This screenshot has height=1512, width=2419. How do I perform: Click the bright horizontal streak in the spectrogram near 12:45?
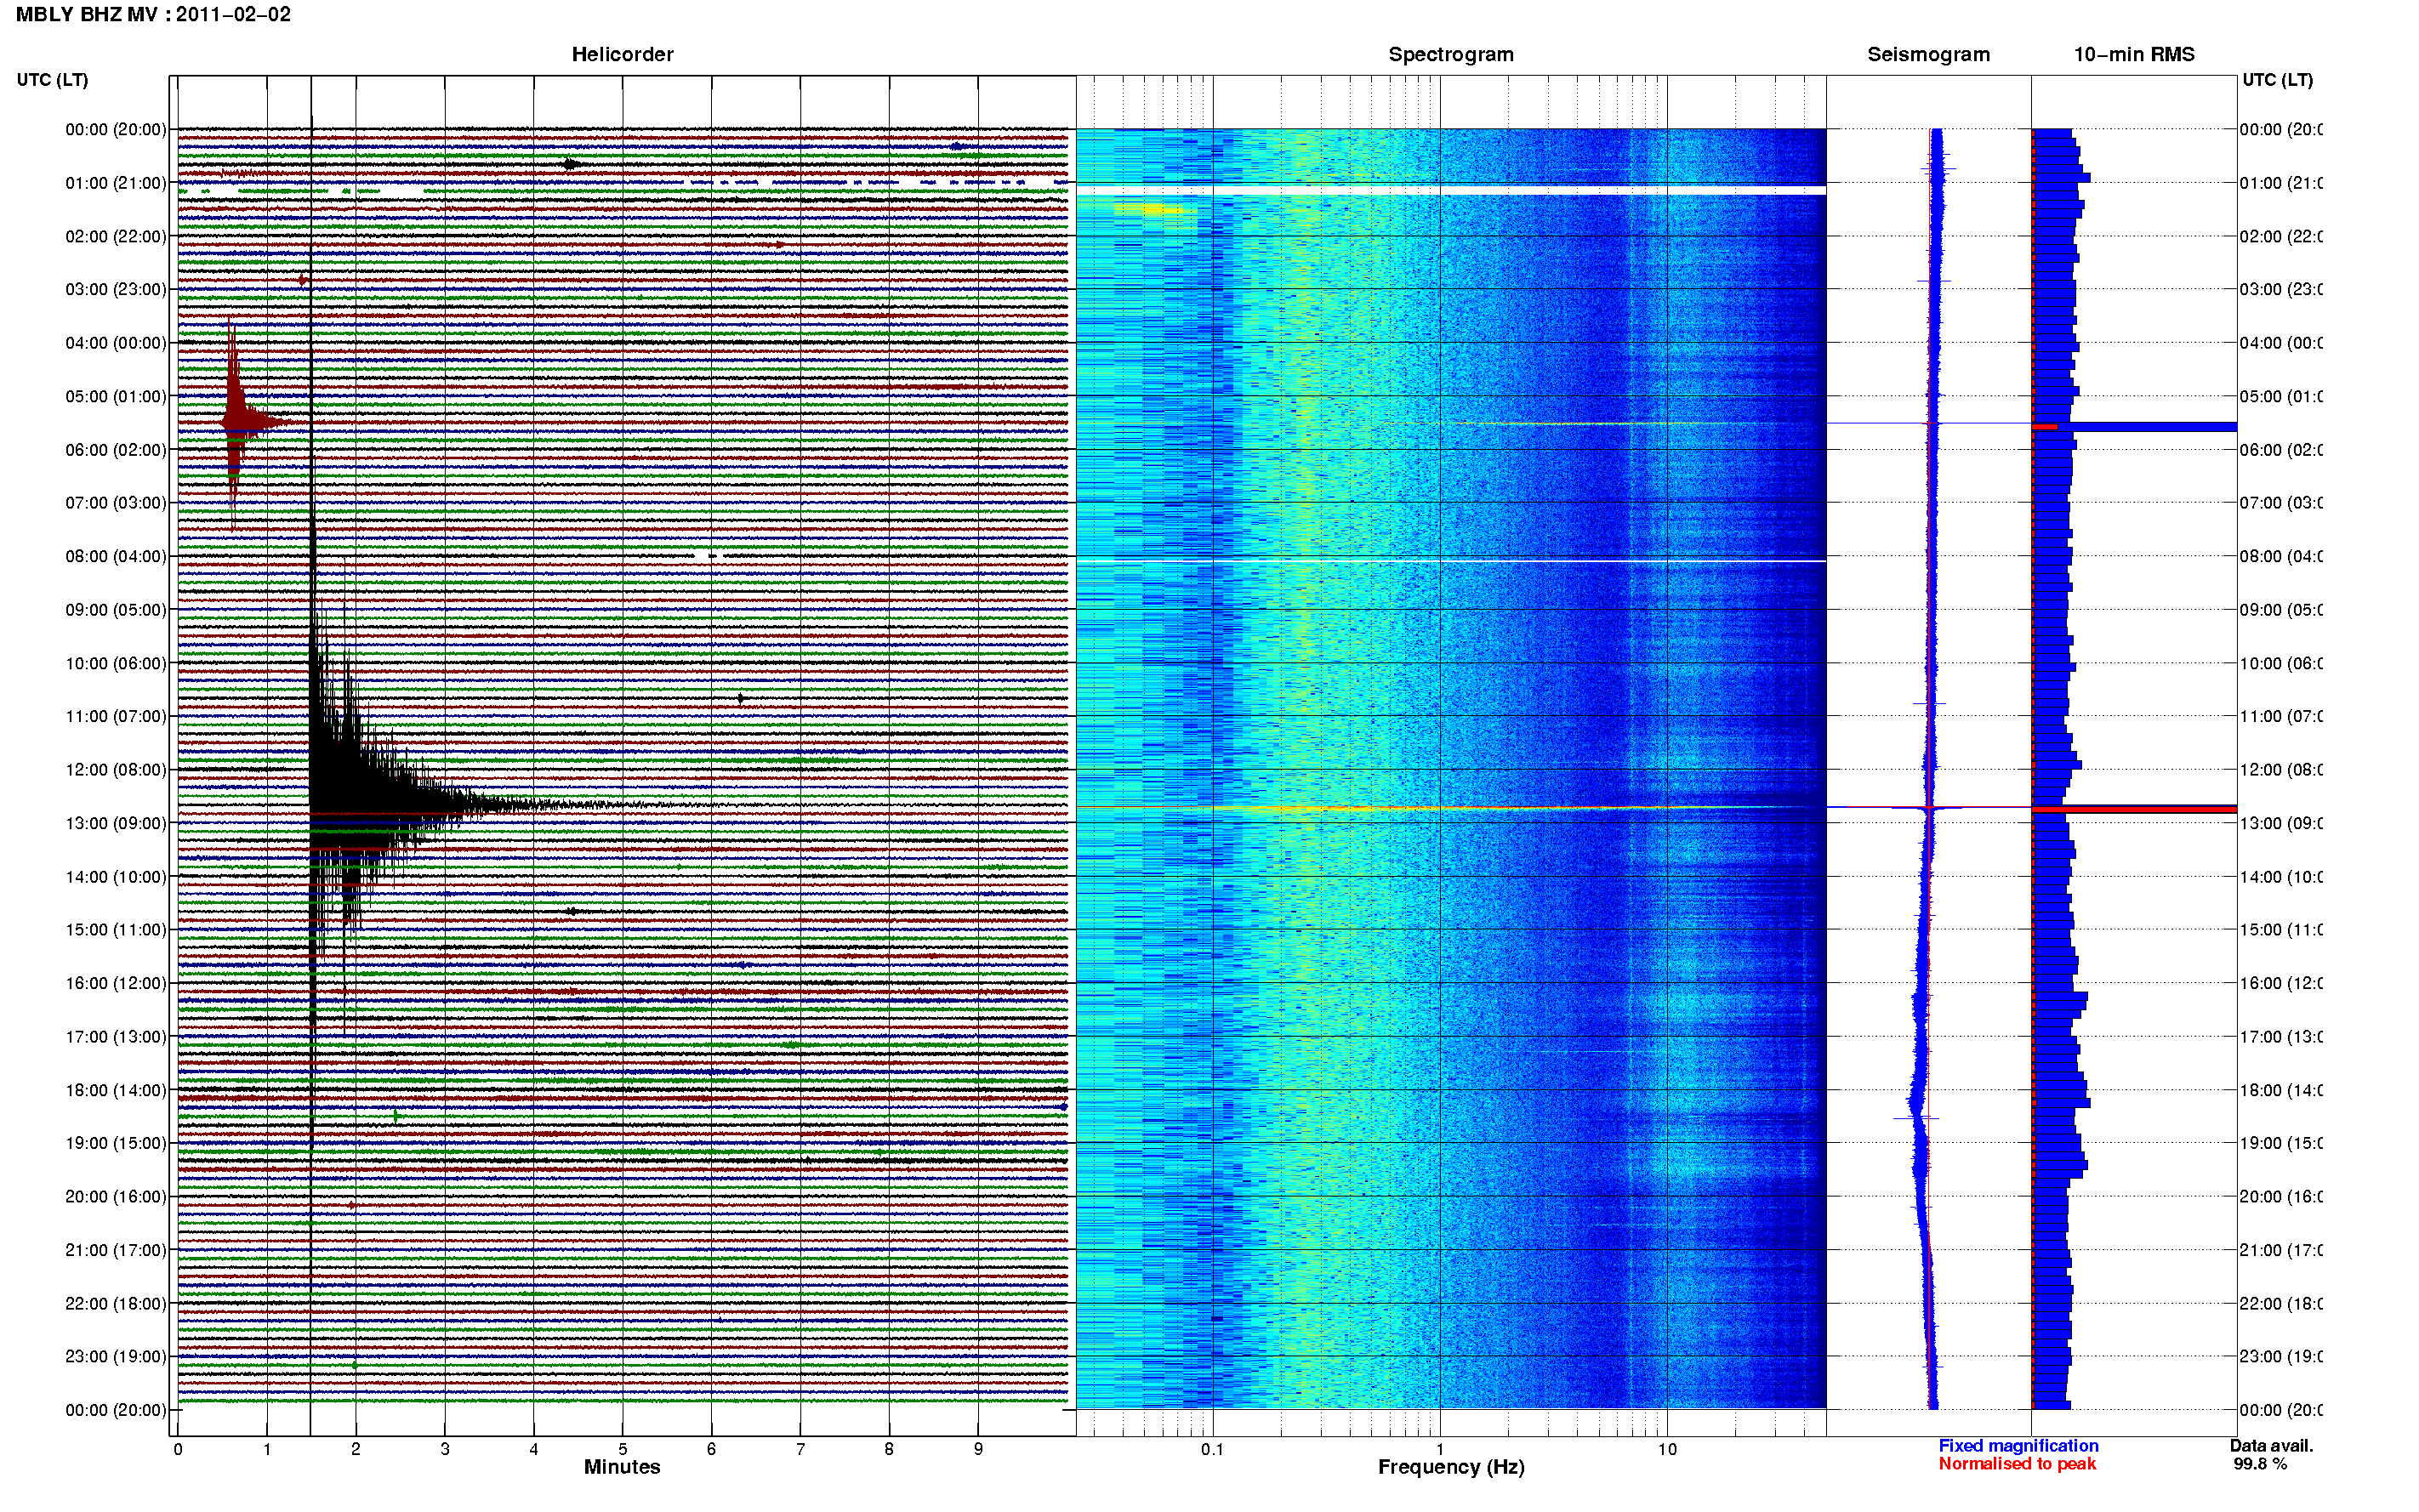pyautogui.click(x=1450, y=808)
